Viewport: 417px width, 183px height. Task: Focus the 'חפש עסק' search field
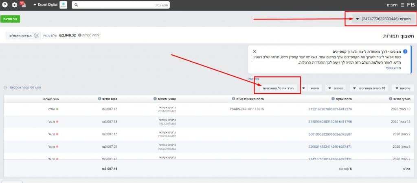[x=121, y=5]
